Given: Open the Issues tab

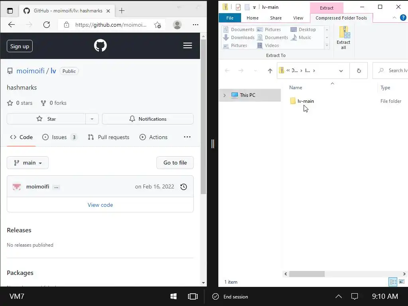Looking at the screenshot, I should tap(60, 137).
